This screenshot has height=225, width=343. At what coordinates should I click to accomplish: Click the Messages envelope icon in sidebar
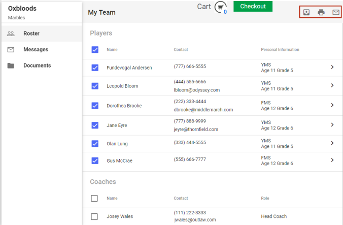pyautogui.click(x=11, y=50)
